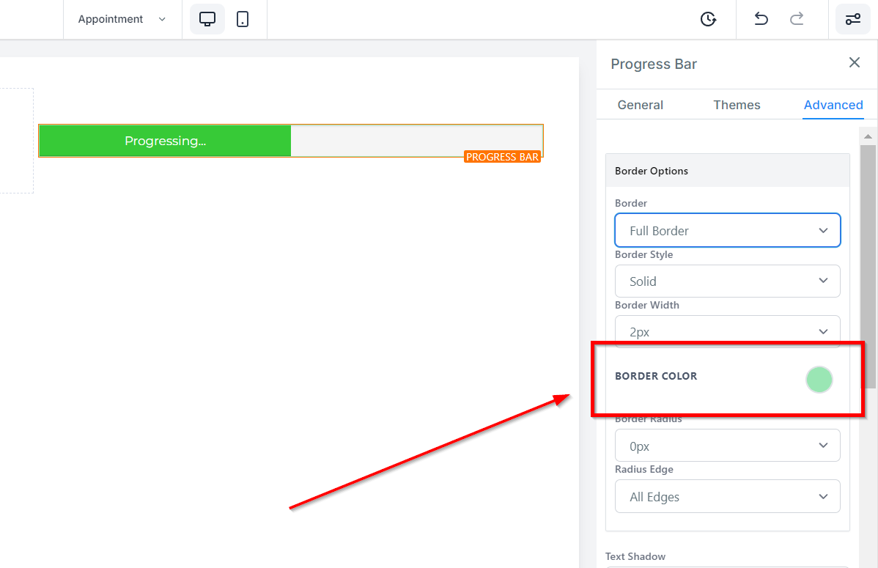The image size is (878, 568).
Task: Click the orange PROGRESS BAR label tag
Action: click(x=502, y=157)
